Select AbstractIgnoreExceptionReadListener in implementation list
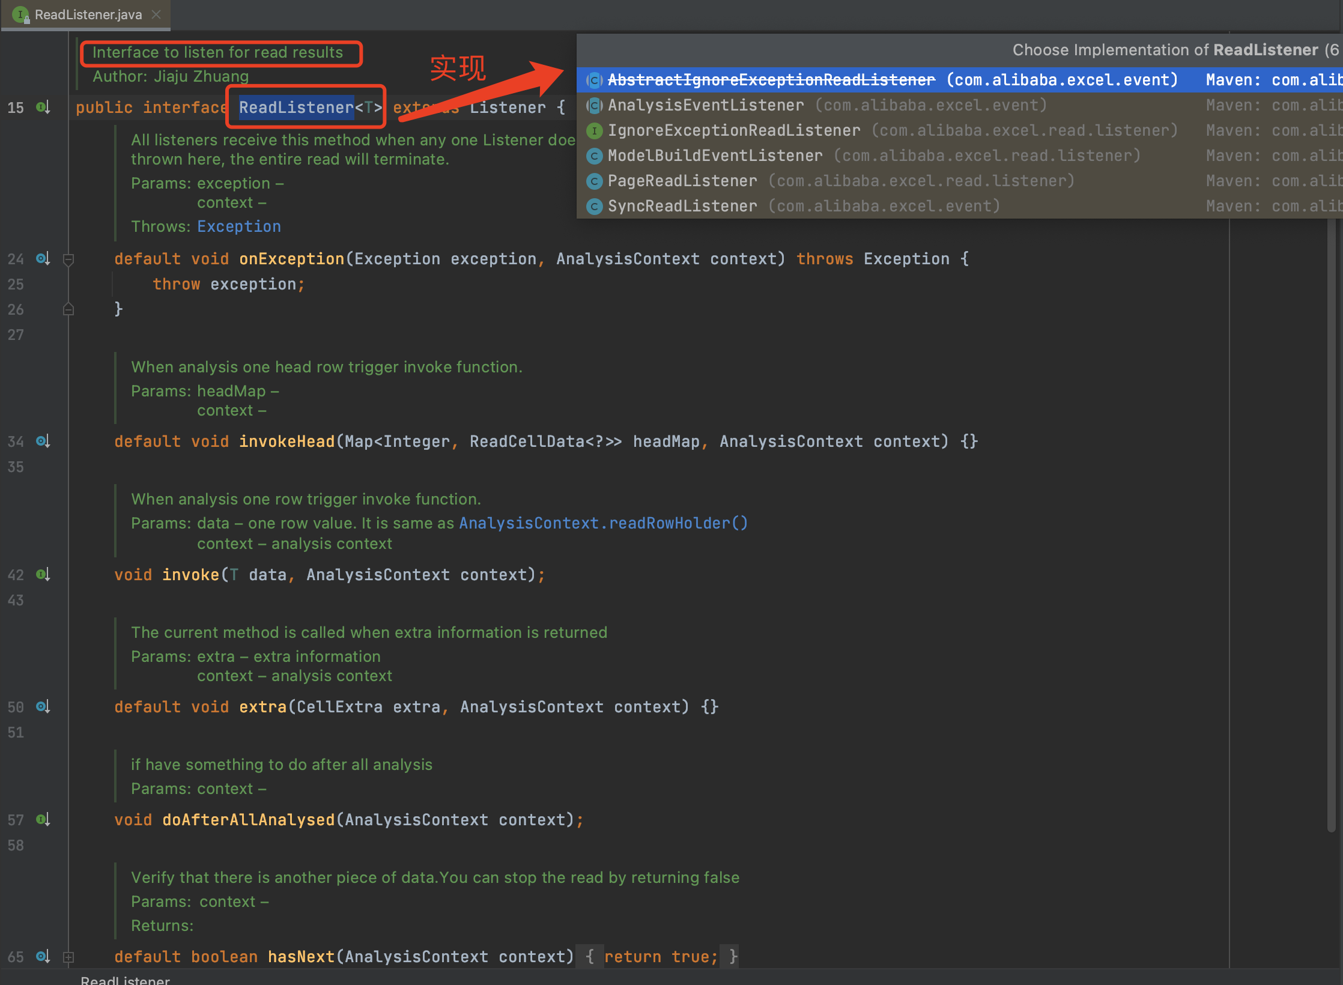The width and height of the screenshot is (1343, 985). 771,80
